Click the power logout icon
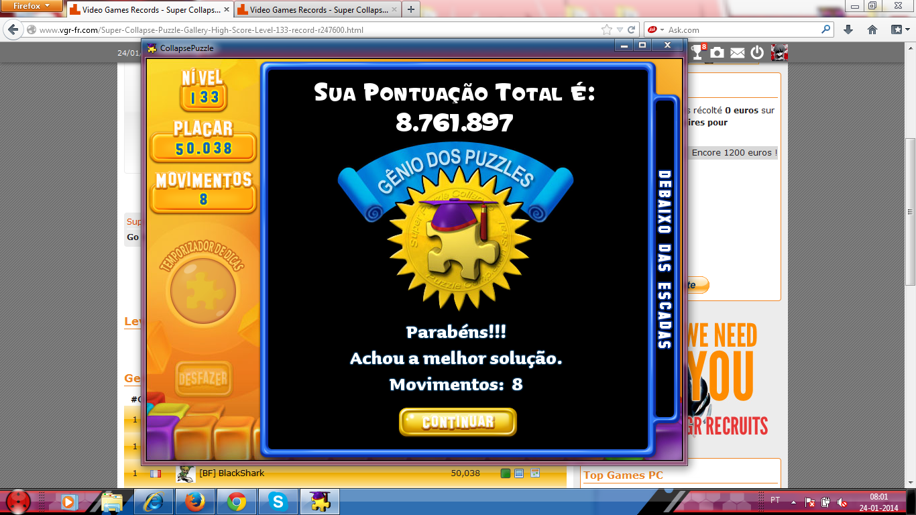This screenshot has height=515, width=916. click(757, 52)
